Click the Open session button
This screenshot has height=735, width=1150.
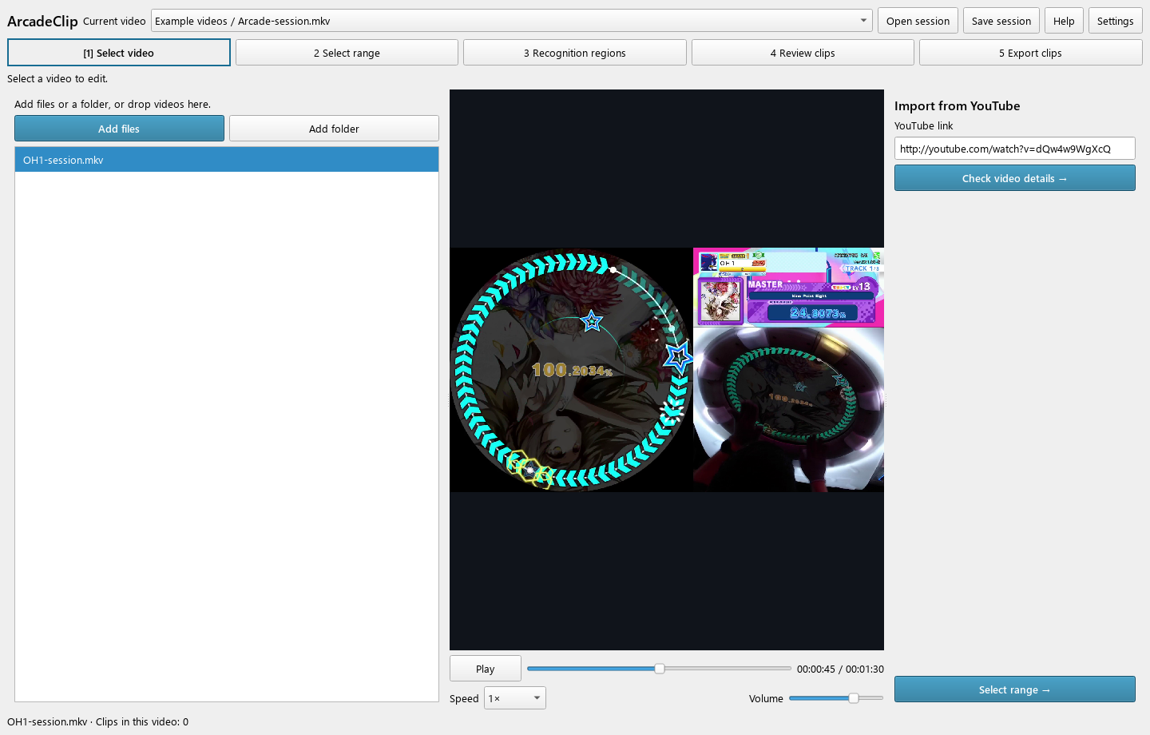pos(918,21)
